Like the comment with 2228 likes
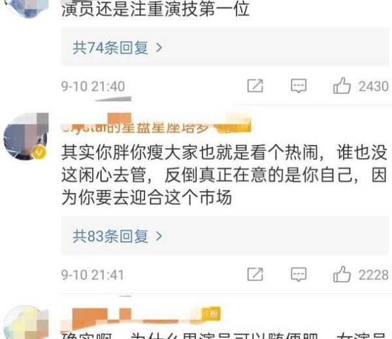The width and height of the screenshot is (392, 339). pos(342,274)
